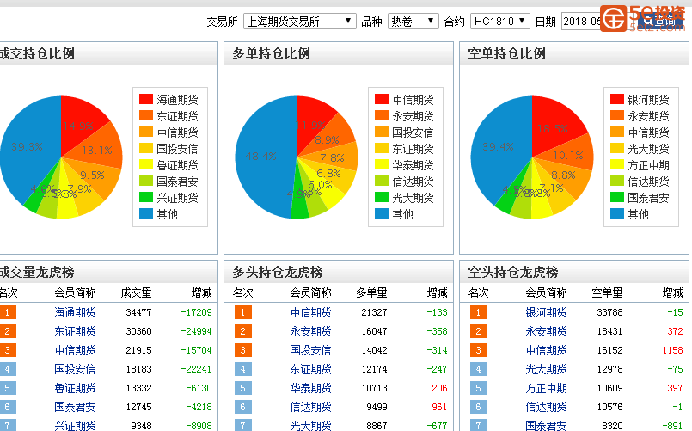Click the 39.3% blue pie slice
The width and height of the screenshot is (692, 431).
[x=27, y=146]
